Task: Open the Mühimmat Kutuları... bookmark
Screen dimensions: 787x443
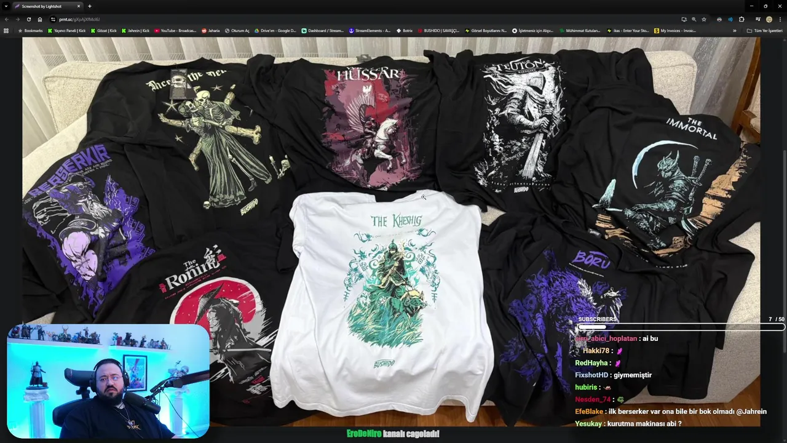Action: point(580,30)
